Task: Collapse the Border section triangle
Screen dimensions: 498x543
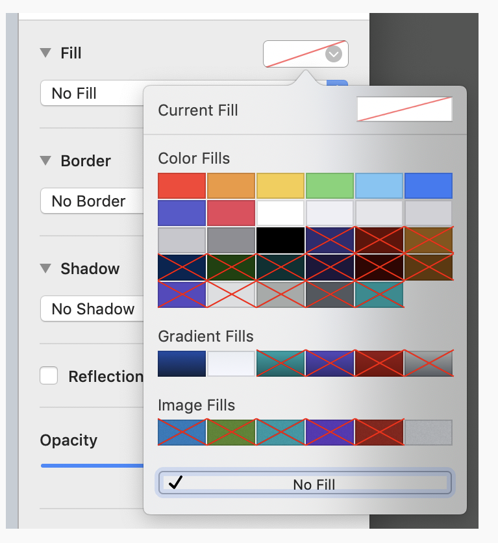Action: click(x=45, y=160)
